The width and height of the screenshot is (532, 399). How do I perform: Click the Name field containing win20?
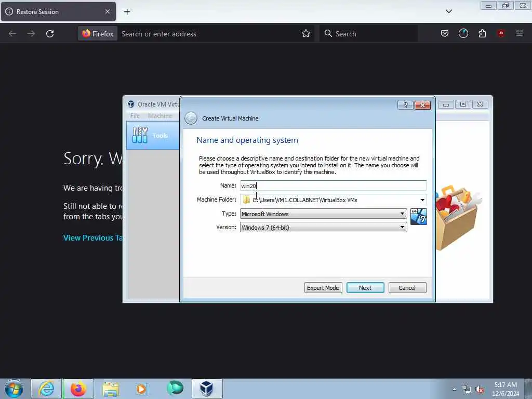333,185
